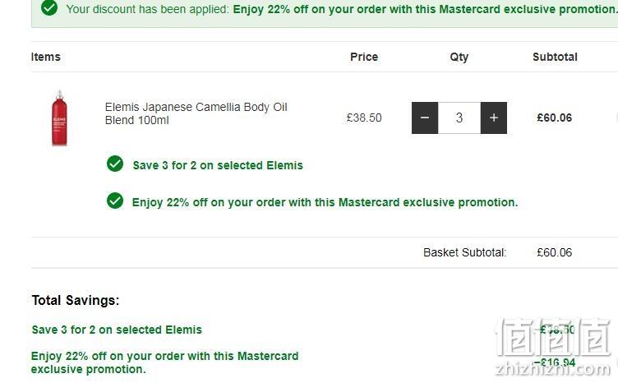This screenshot has width=618, height=383.
Task: Click the Qty column header
Action: point(459,58)
